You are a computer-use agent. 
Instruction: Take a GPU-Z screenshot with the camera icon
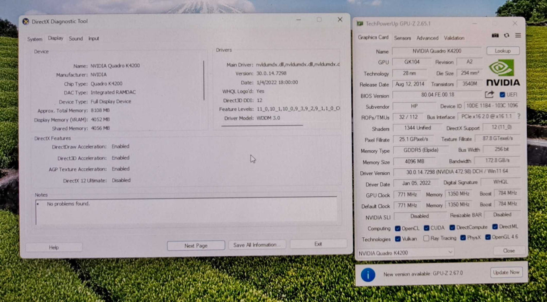pyautogui.click(x=495, y=35)
